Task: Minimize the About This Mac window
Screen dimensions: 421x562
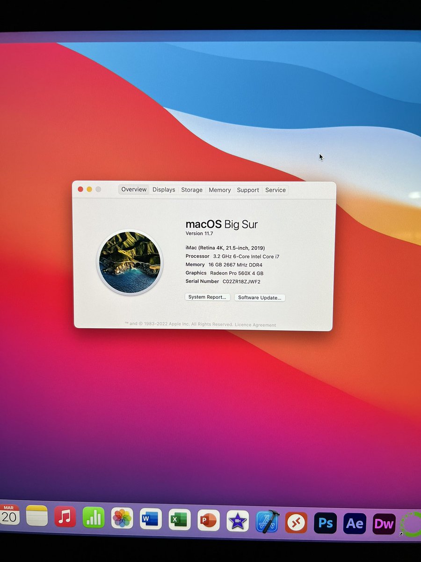Action: [89, 189]
